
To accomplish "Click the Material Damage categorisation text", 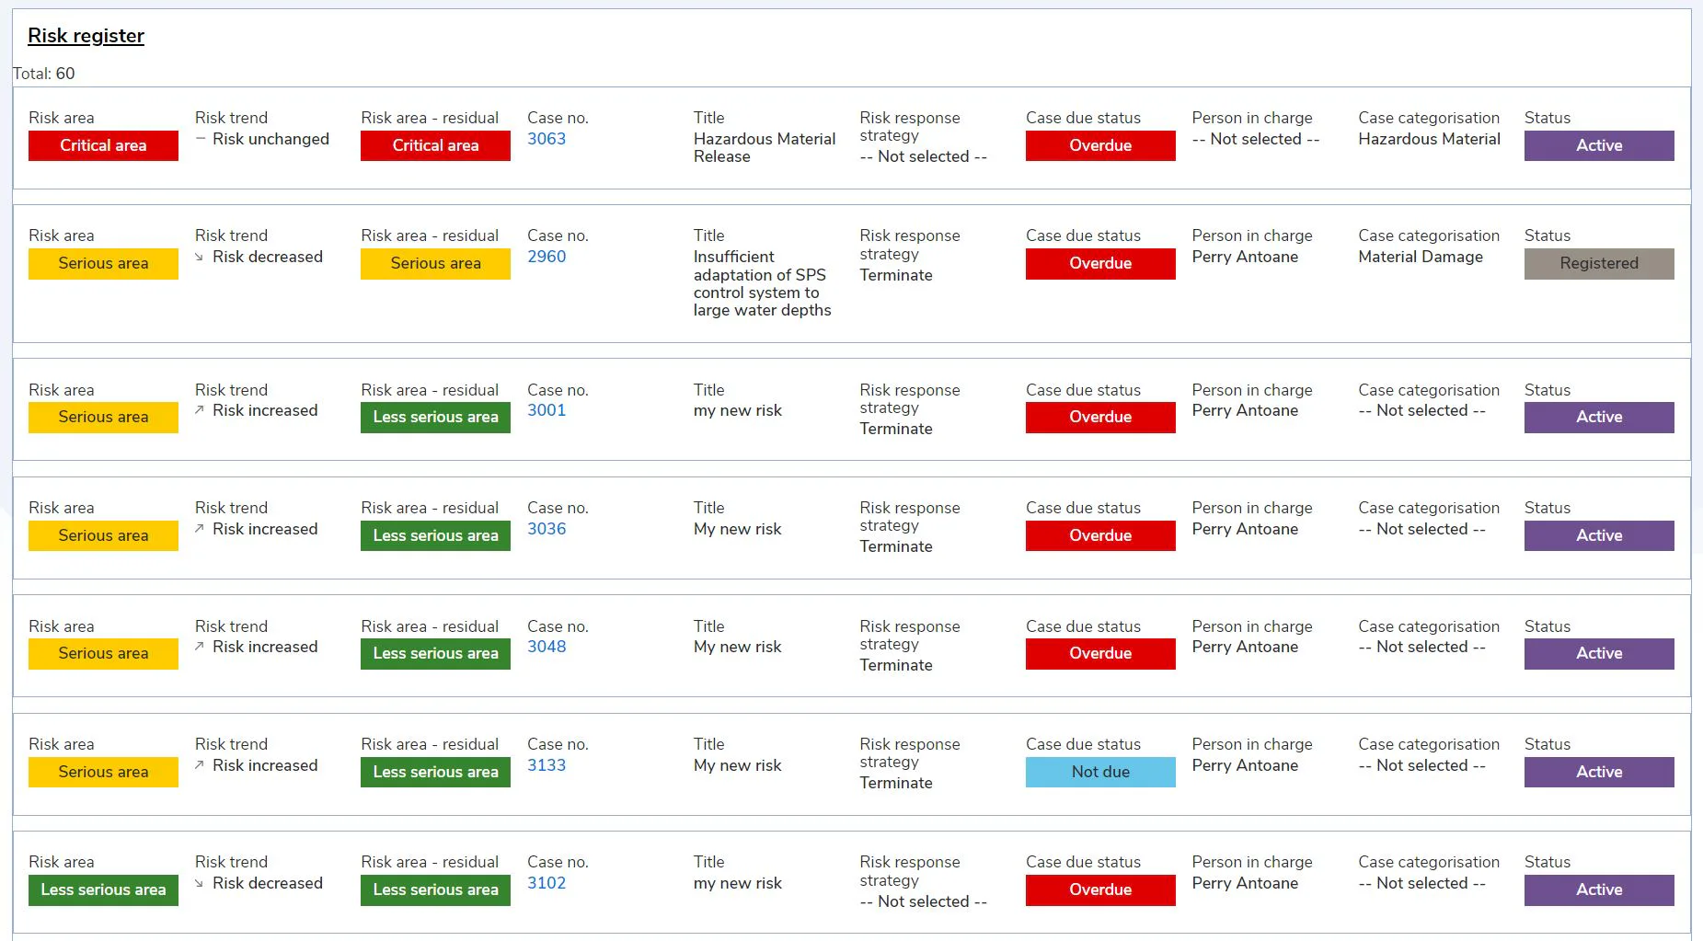I will (1421, 257).
